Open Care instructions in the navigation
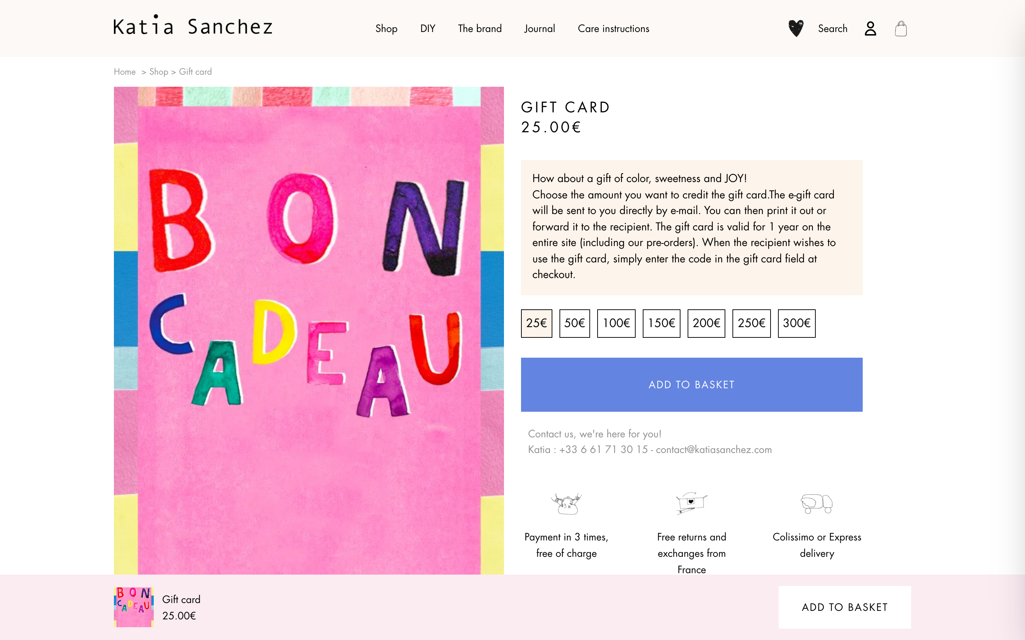Screen dimensions: 1025x640 (613, 29)
